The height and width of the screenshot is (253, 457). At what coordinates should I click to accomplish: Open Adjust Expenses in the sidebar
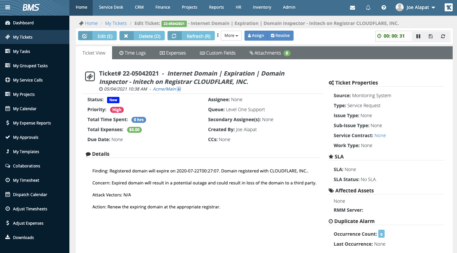(35, 223)
